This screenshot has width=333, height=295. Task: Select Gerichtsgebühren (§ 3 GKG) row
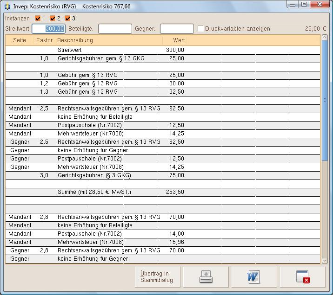(x=163, y=175)
